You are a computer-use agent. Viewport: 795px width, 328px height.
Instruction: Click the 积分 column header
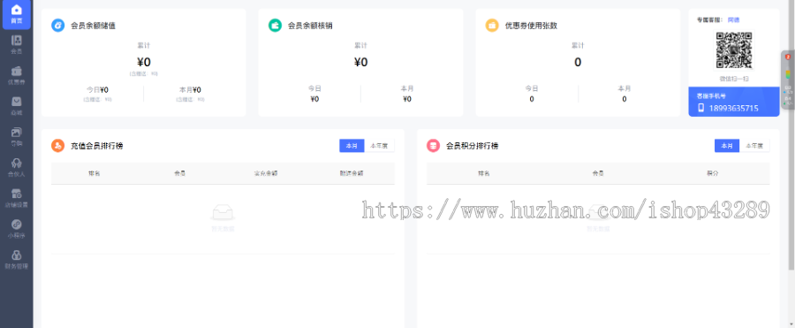tap(712, 173)
